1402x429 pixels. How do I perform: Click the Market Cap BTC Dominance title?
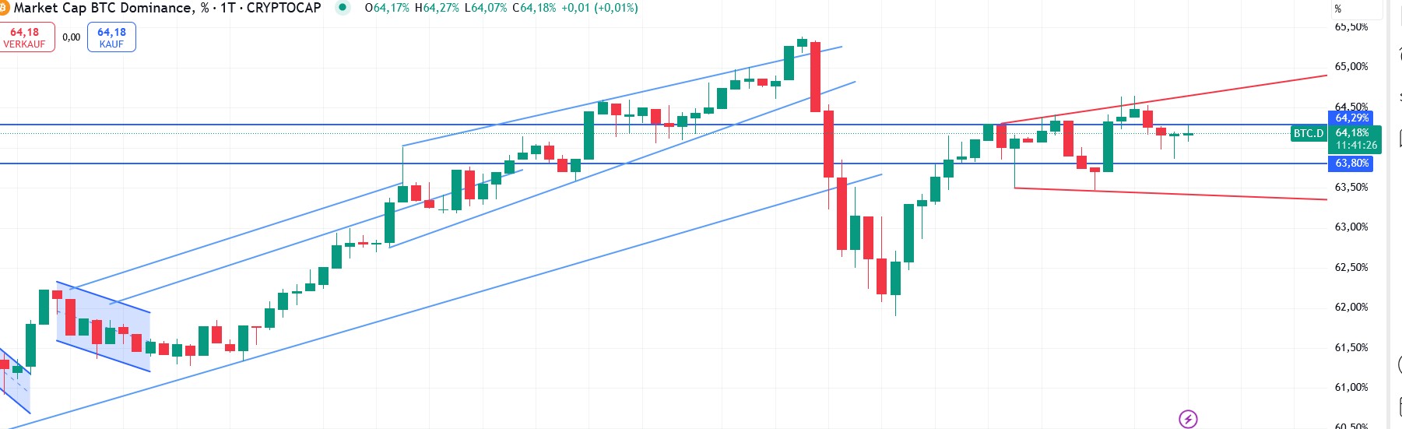coord(101,8)
